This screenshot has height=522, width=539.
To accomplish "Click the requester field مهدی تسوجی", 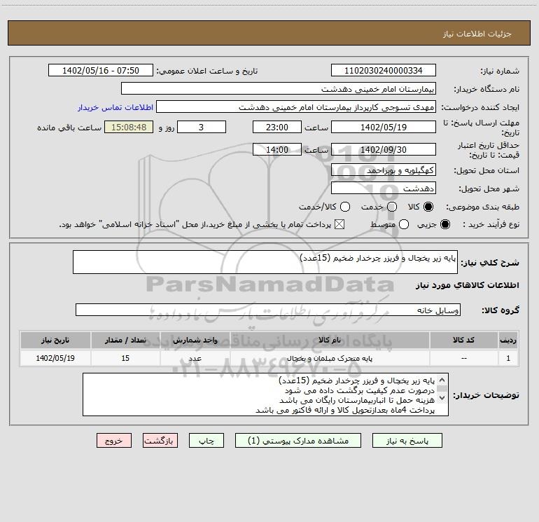I will [x=296, y=107].
